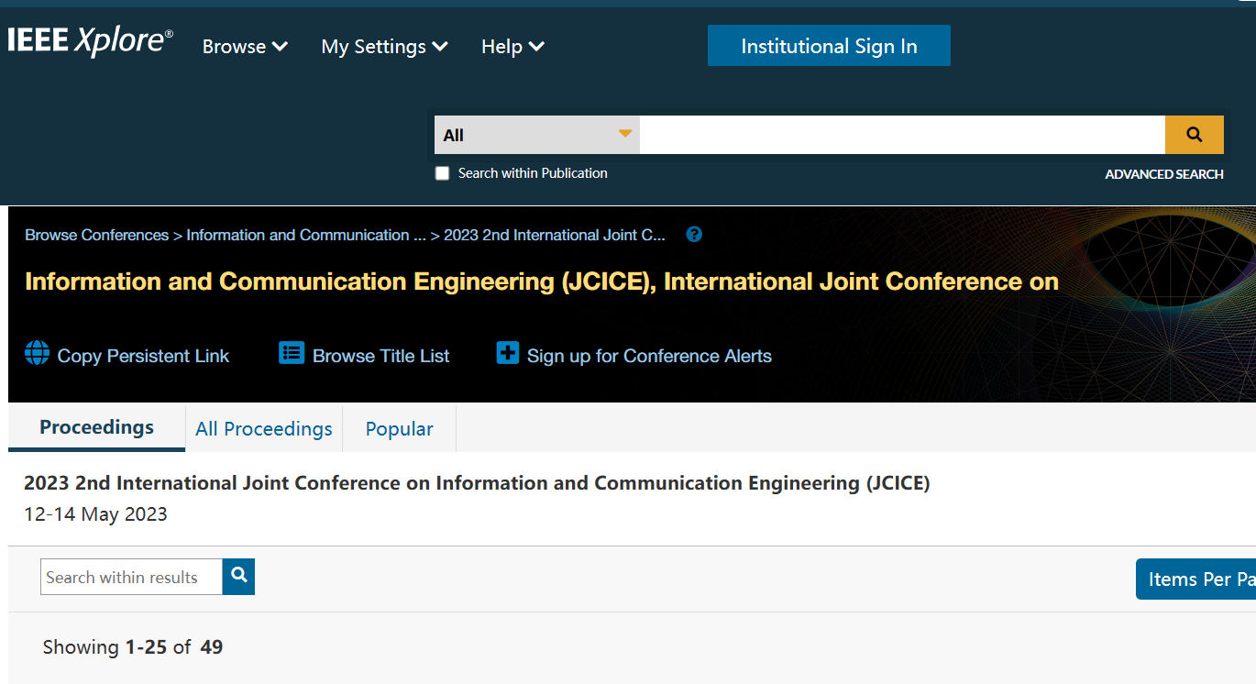Click the Copy Persistent Link text
The width and height of the screenshot is (1256, 684).
coord(143,356)
